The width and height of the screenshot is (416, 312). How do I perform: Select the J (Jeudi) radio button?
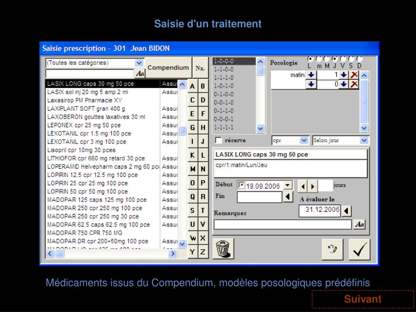pos(335,59)
